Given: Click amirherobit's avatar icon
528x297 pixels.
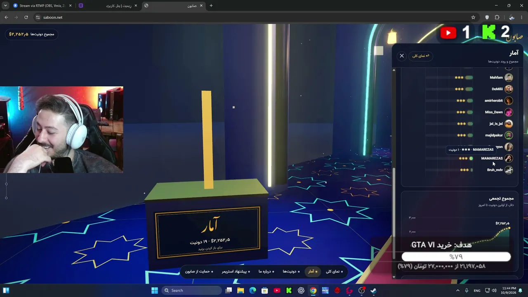Looking at the screenshot, I should click(x=509, y=101).
